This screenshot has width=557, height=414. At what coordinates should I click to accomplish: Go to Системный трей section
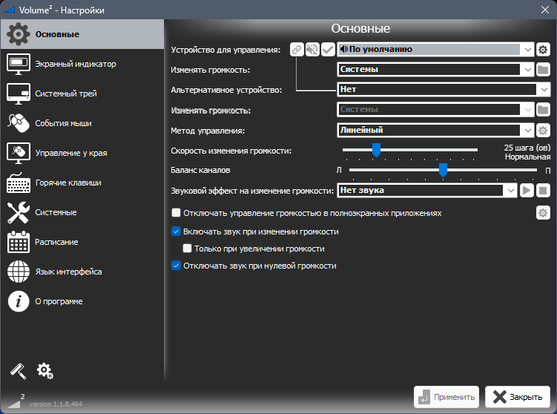82,93
